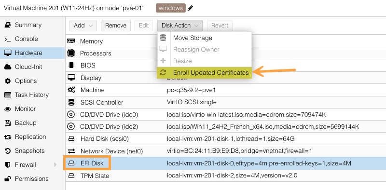The width and height of the screenshot is (386, 190).
Task: Select the VirtIO SCSI single value
Action: pyautogui.click(x=192, y=102)
